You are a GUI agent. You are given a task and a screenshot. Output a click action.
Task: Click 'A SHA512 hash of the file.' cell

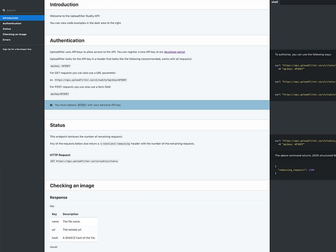(79, 238)
